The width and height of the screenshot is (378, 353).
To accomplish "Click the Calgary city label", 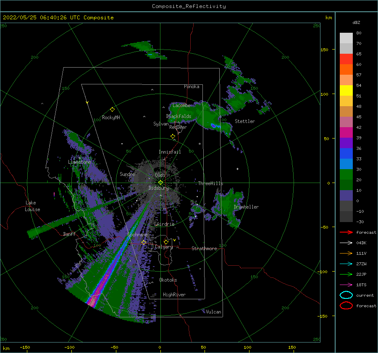I will coord(164,247).
